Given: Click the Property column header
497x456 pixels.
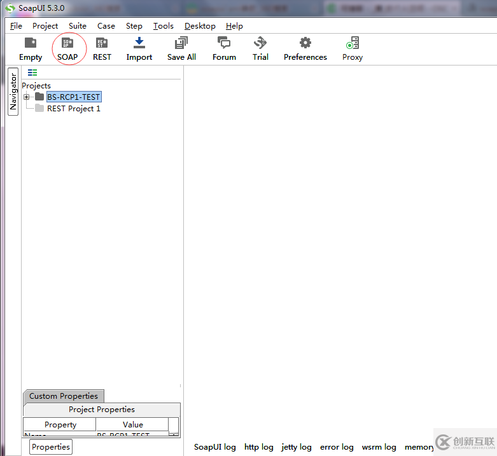Looking at the screenshot, I should point(60,424).
